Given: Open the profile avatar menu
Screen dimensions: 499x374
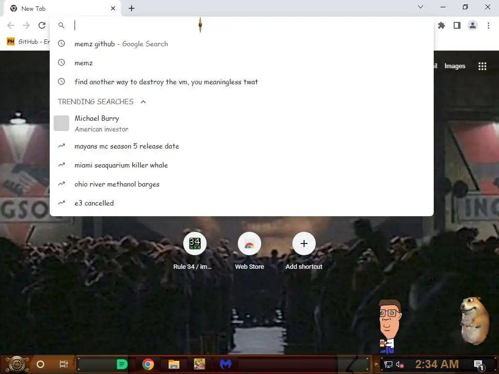Looking at the screenshot, I should pyautogui.click(x=473, y=25).
